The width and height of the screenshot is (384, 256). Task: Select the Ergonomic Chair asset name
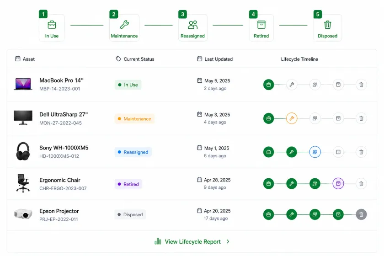coord(60,180)
